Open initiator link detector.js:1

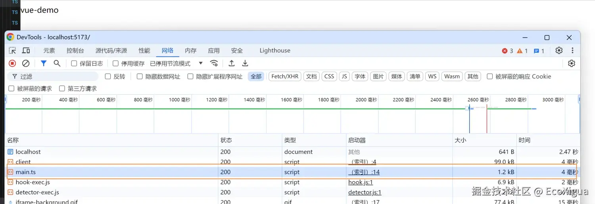[x=365, y=192]
